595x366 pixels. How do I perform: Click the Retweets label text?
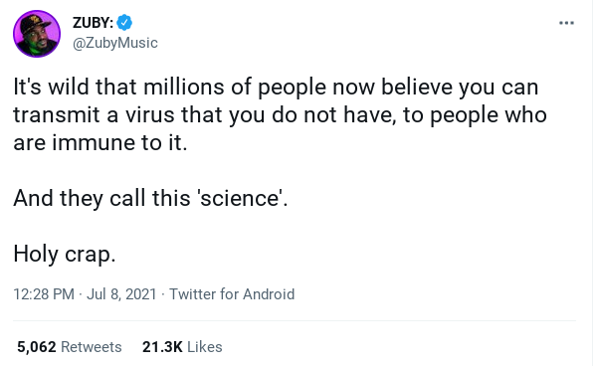pos(92,347)
